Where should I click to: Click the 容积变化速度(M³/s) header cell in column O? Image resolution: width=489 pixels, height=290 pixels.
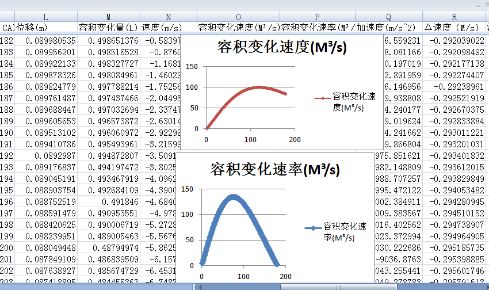(x=239, y=28)
